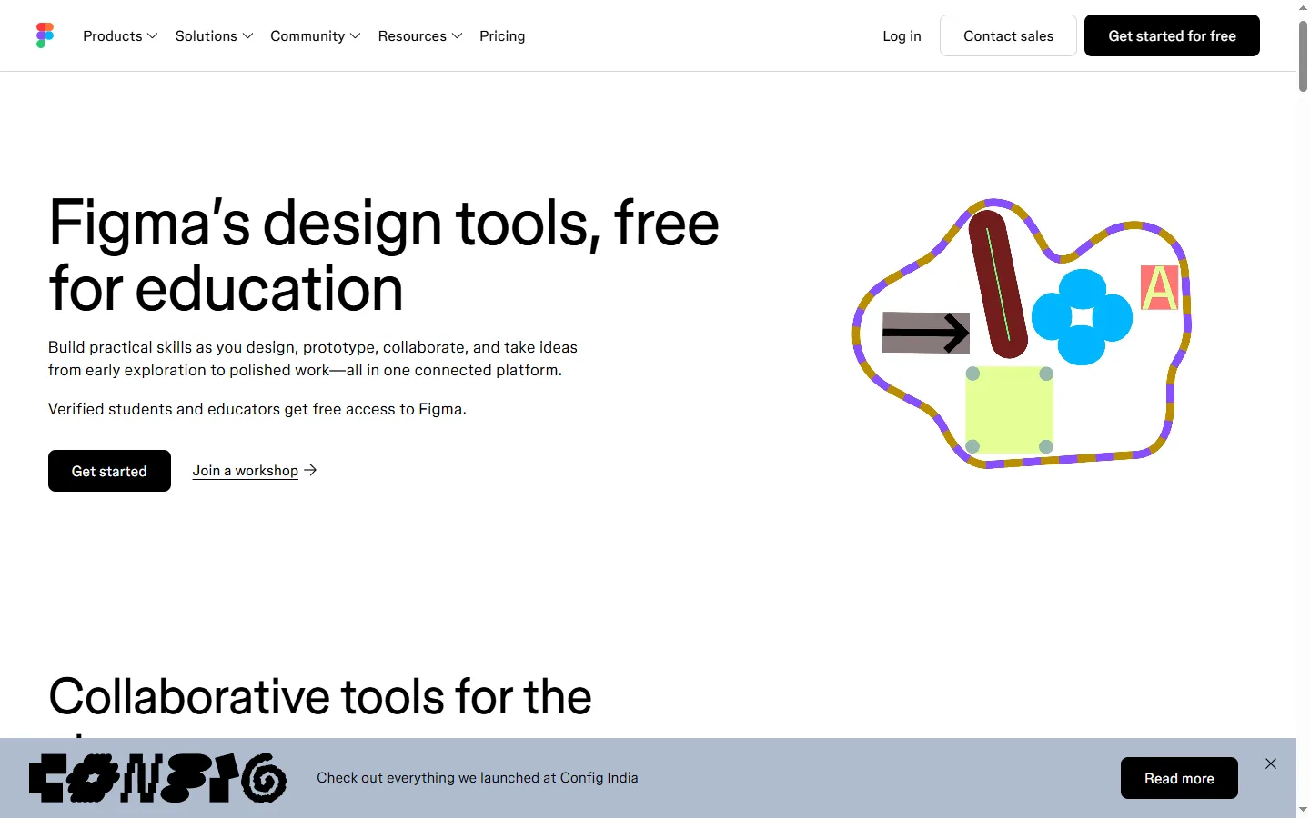
Task: Click the yellow-green square shape in illustration
Action: 1009,410
